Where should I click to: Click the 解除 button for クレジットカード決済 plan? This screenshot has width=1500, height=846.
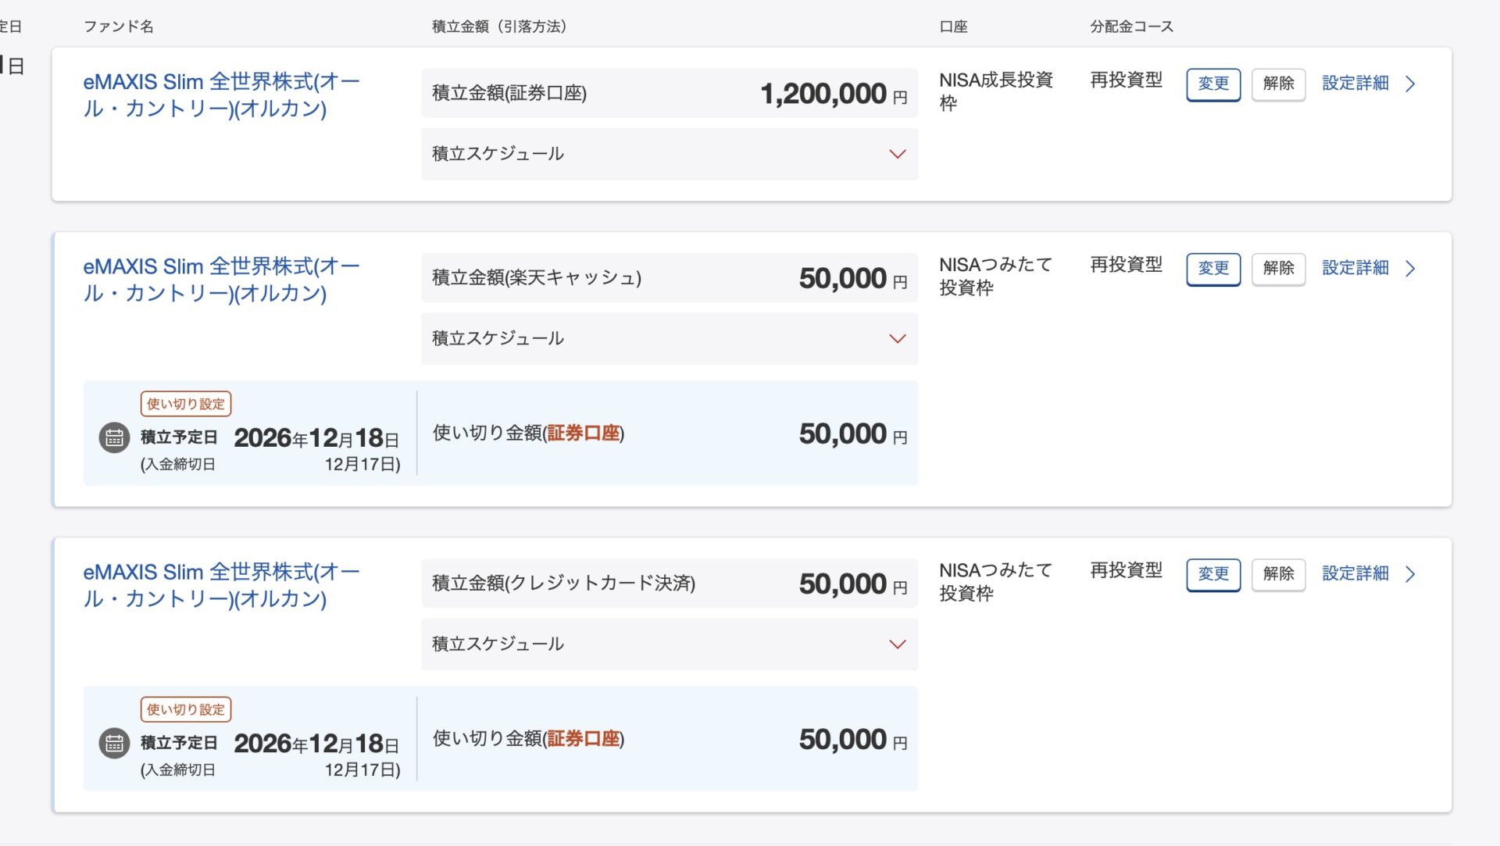(1278, 573)
